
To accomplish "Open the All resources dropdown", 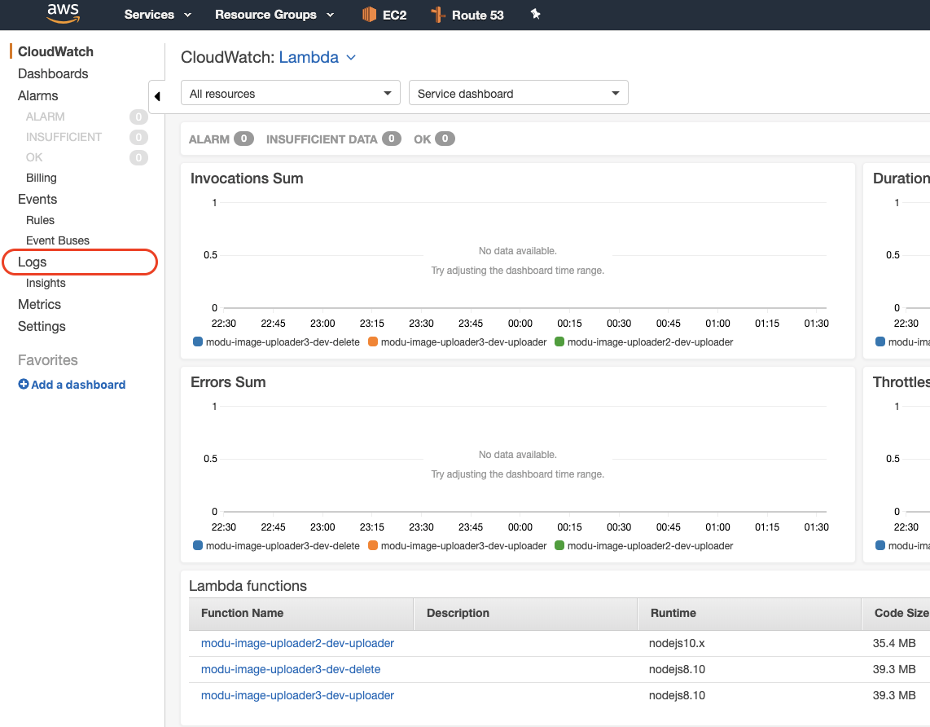I will click(291, 93).
